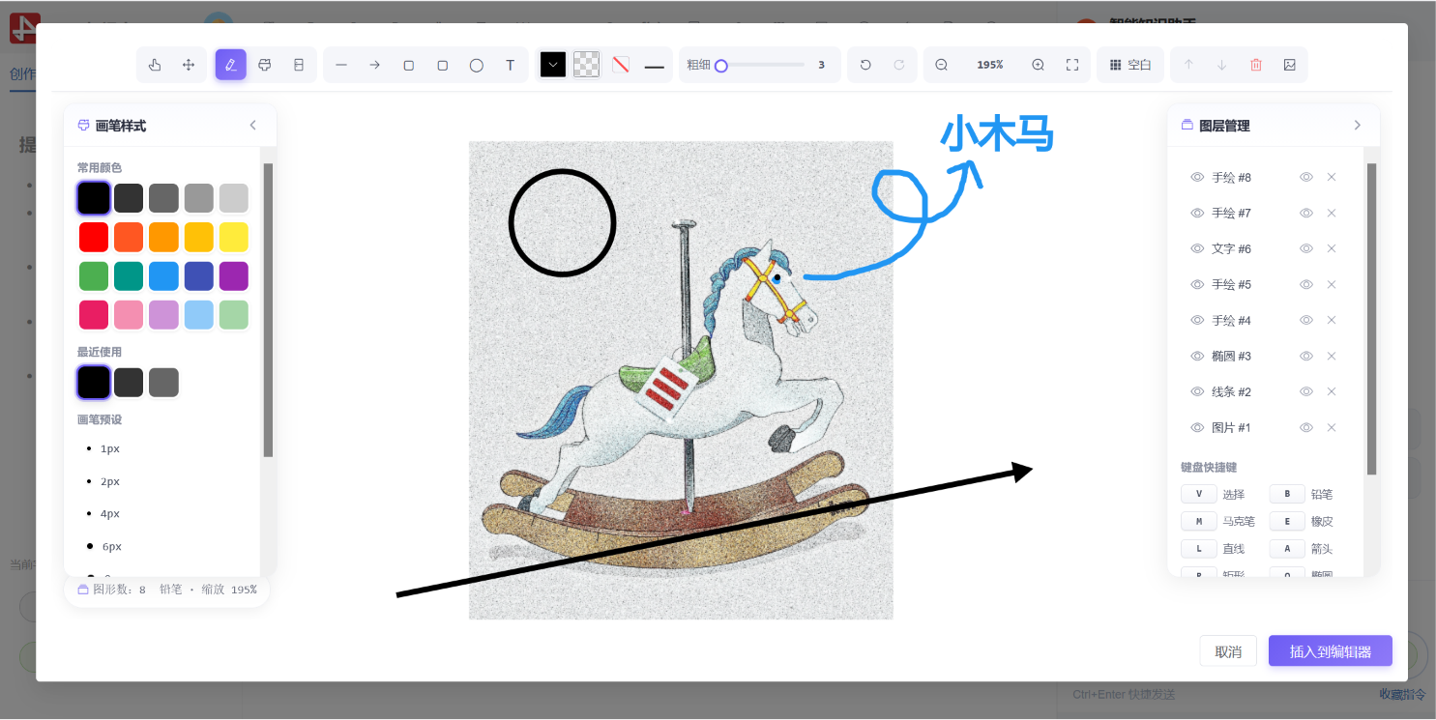Image resolution: width=1436 pixels, height=720 pixels.
Task: Select the arrow drawing tool
Action: [x=374, y=65]
